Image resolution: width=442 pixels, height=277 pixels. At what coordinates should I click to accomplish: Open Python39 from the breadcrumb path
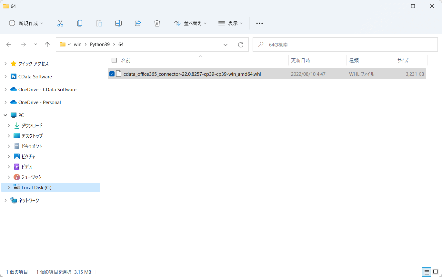tap(100, 45)
